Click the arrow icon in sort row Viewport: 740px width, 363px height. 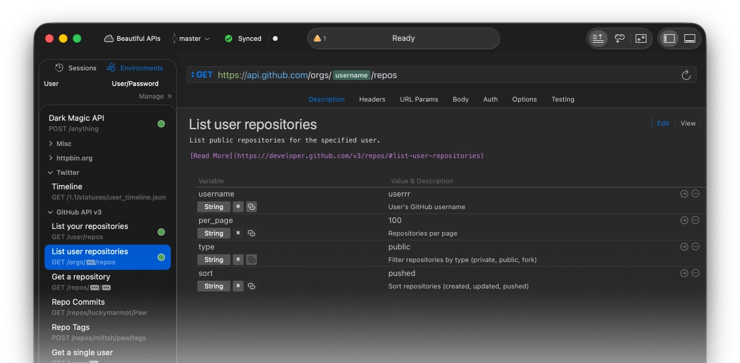click(x=684, y=273)
